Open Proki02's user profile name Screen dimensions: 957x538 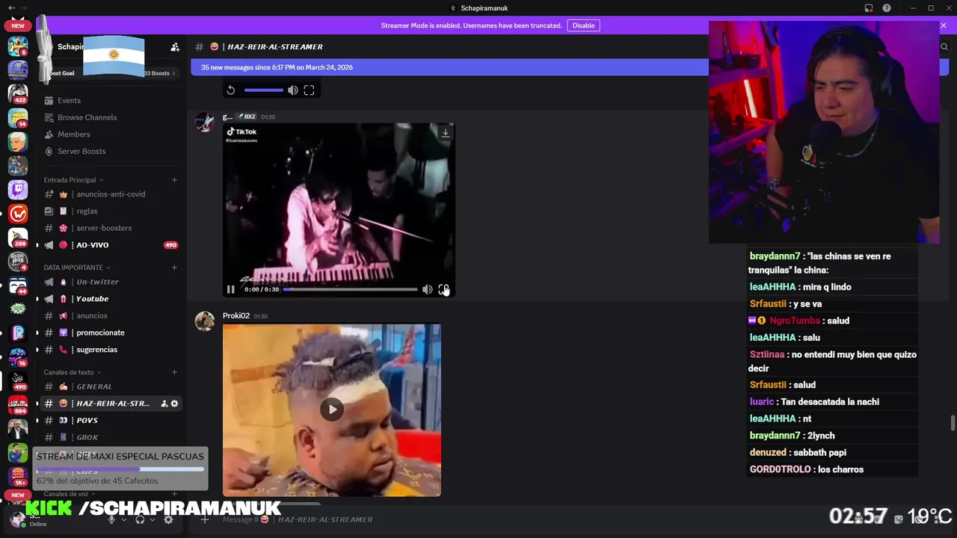[x=236, y=315]
